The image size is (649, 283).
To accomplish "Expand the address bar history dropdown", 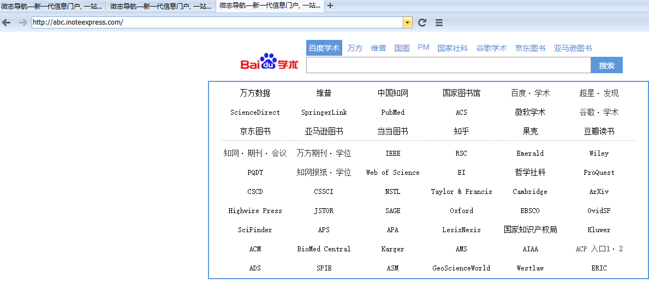I will pyautogui.click(x=408, y=22).
